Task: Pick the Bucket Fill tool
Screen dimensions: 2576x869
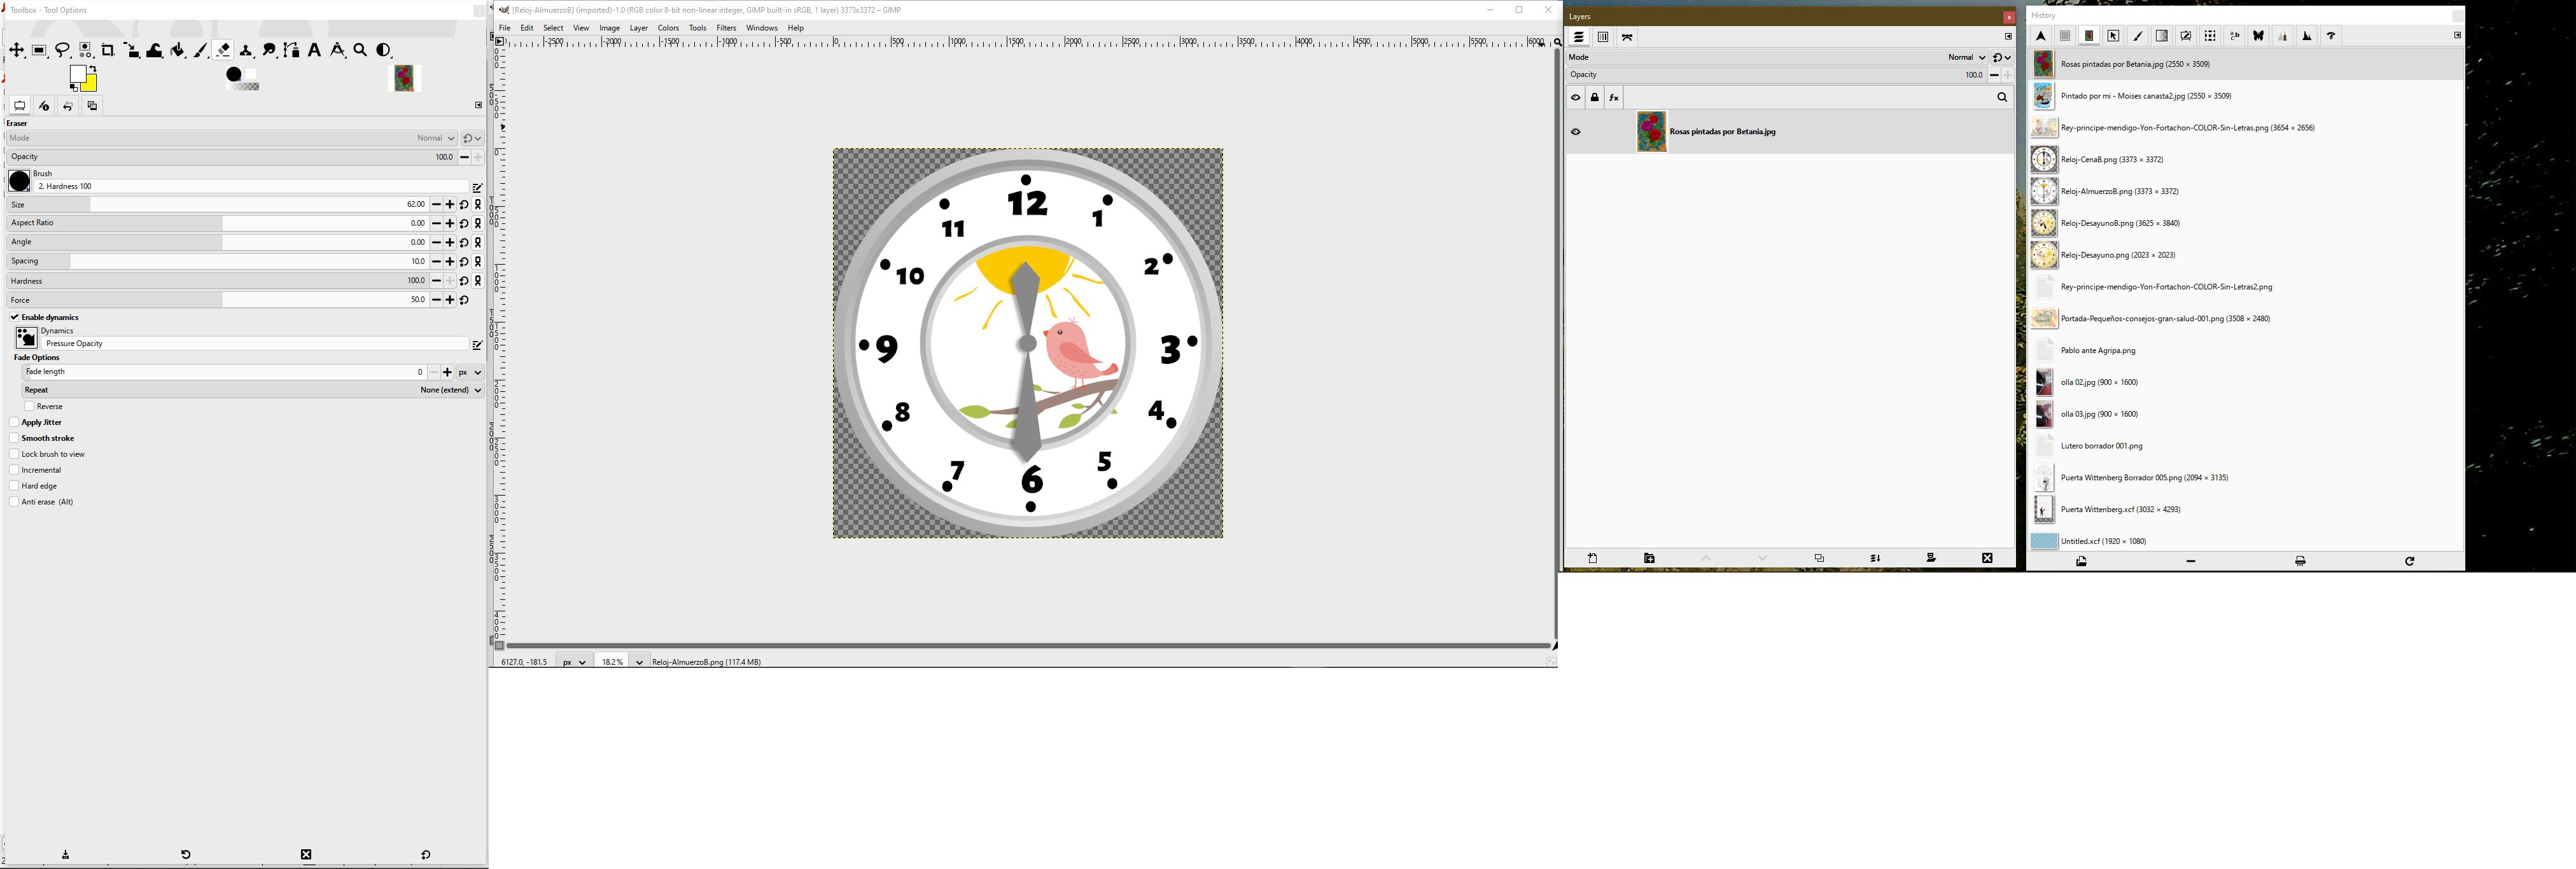Action: [x=177, y=50]
